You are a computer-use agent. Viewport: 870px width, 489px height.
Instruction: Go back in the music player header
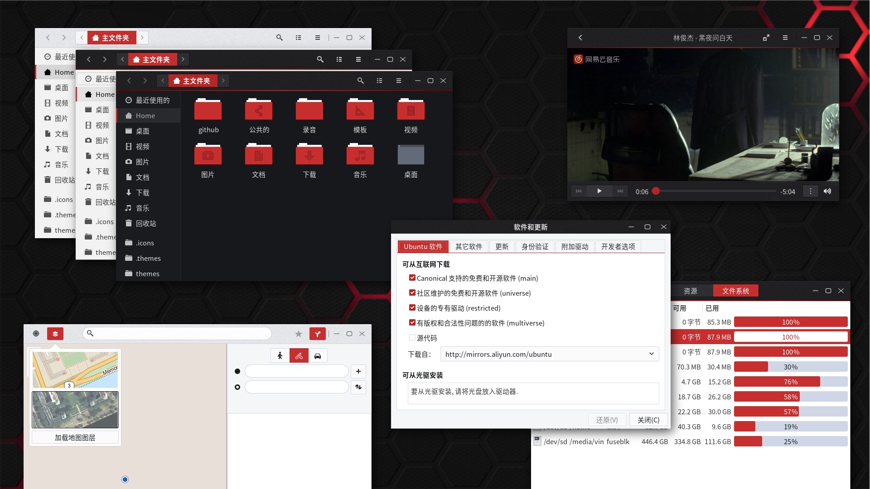point(580,38)
